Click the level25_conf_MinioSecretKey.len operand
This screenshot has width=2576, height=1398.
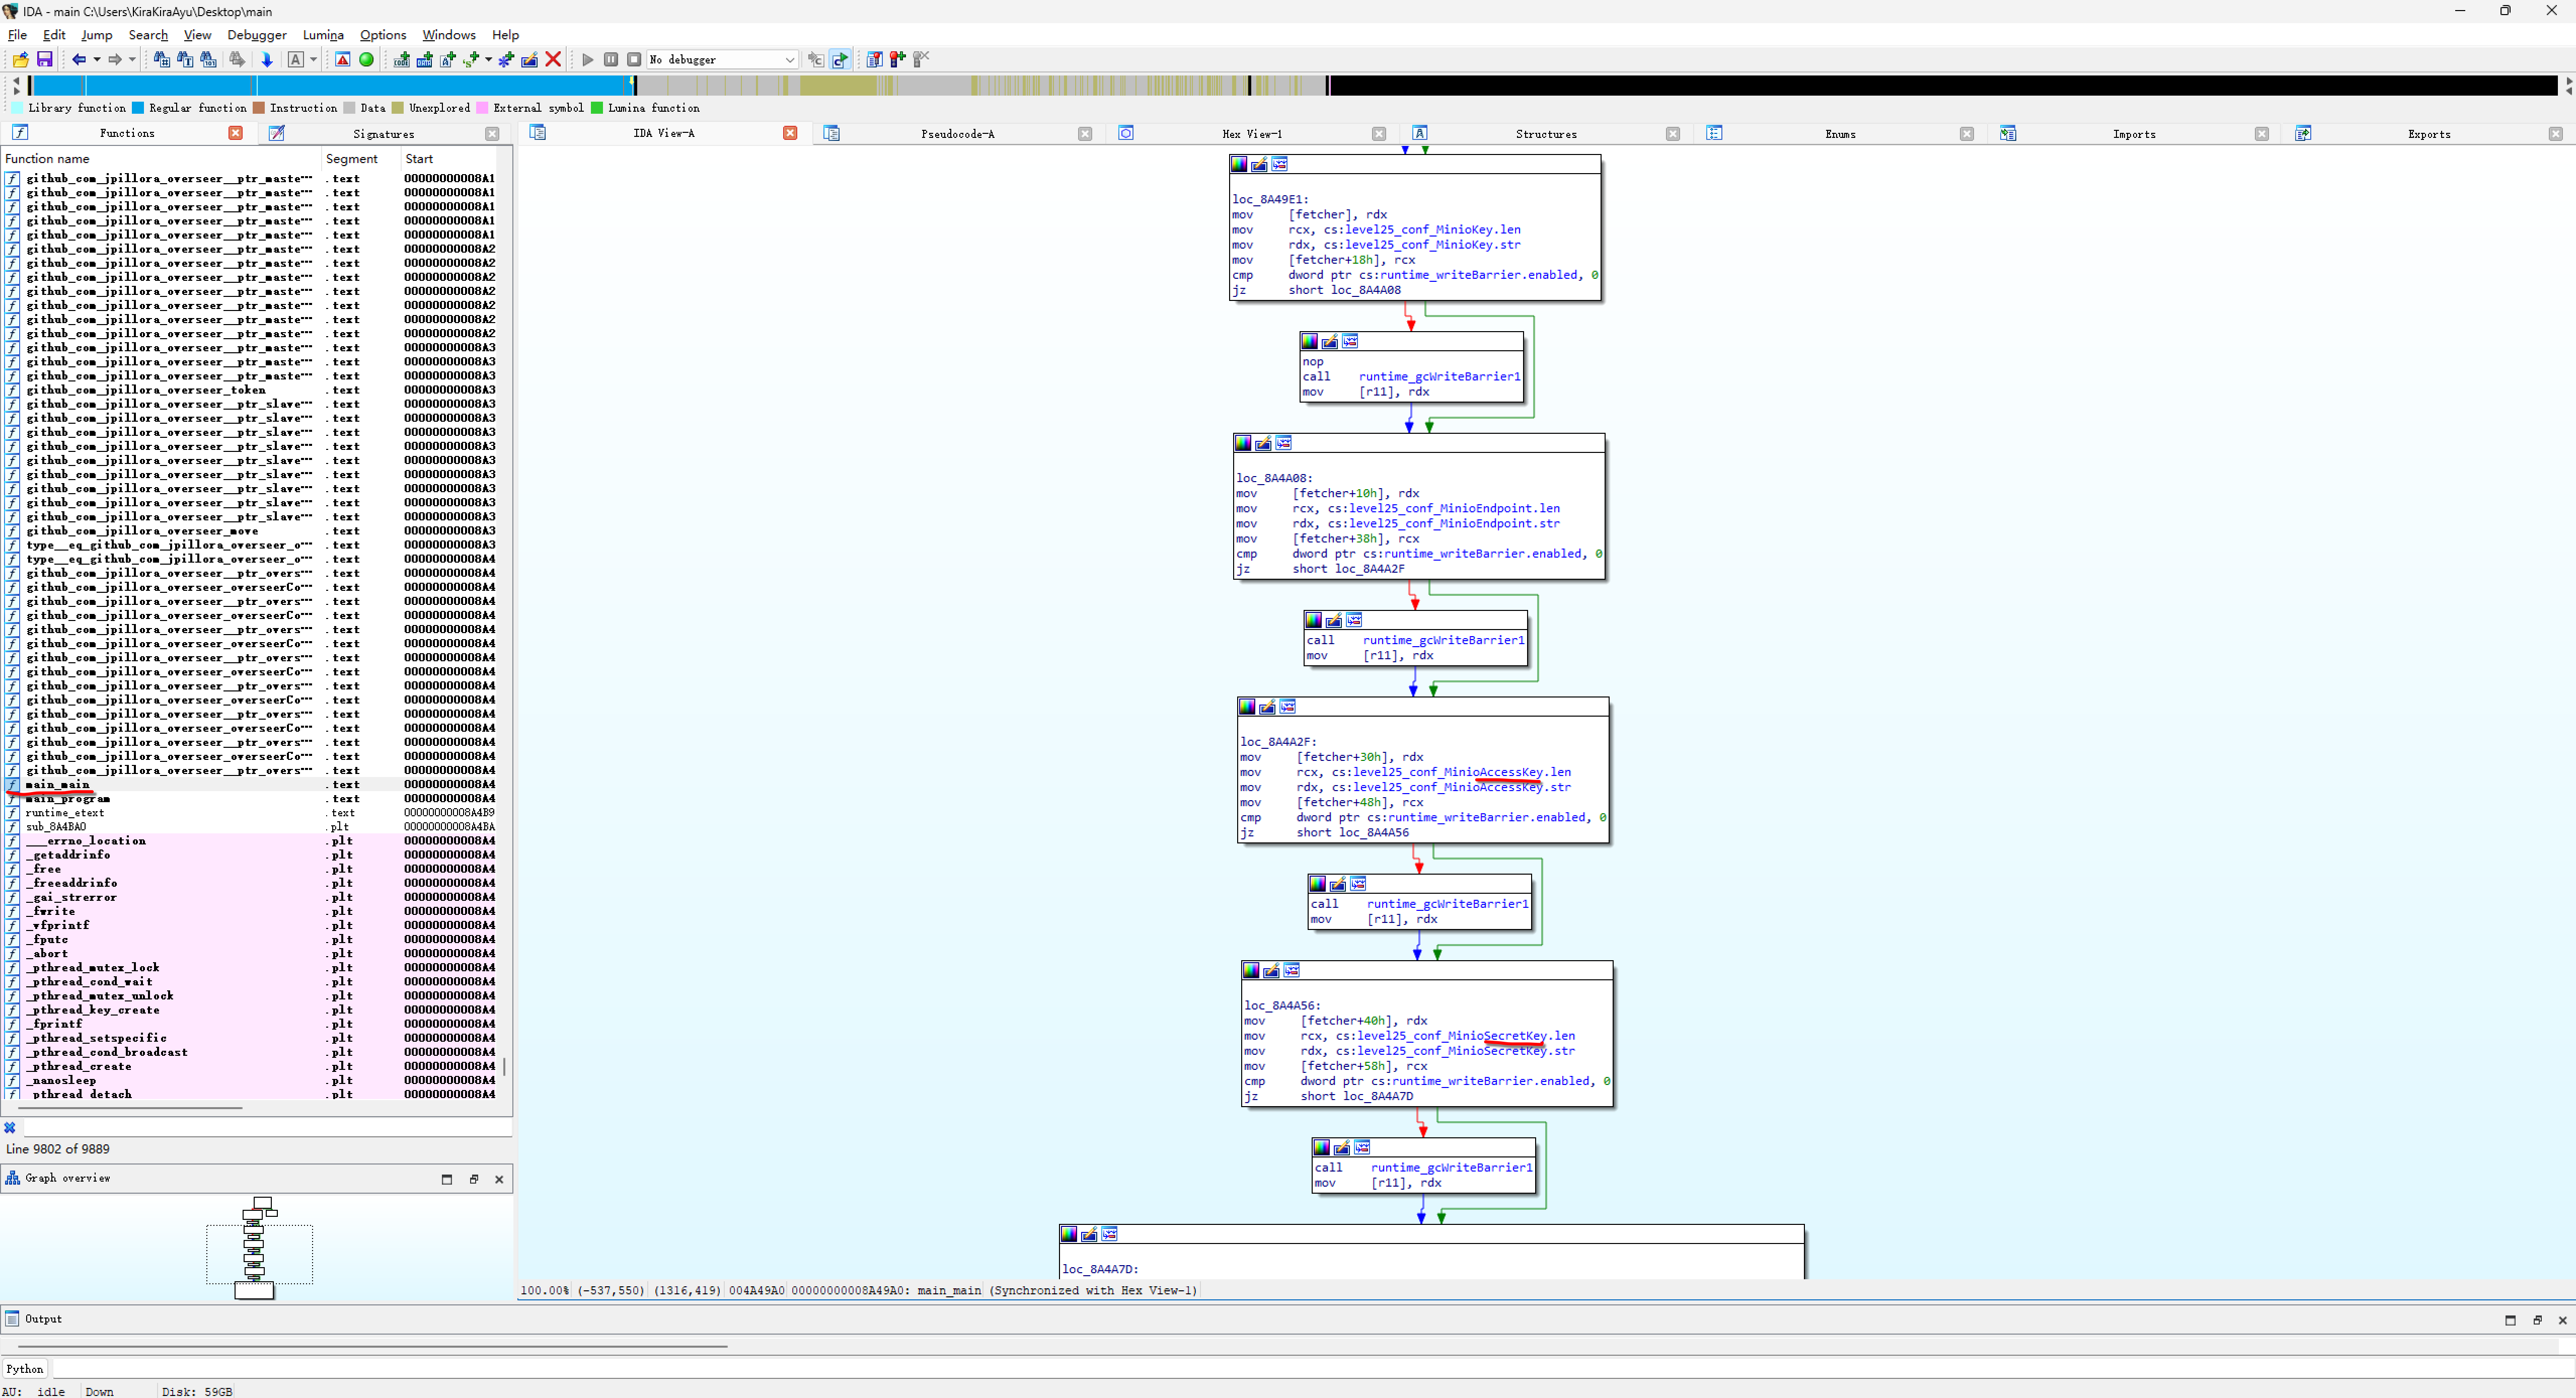(1466, 1036)
